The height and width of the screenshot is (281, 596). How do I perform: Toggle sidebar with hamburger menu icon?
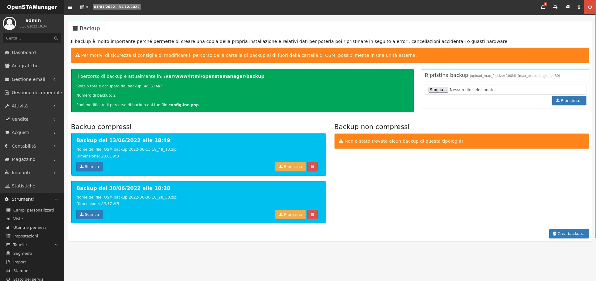[x=70, y=7]
